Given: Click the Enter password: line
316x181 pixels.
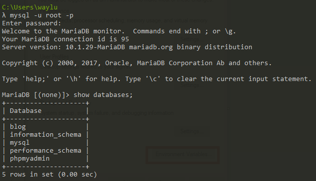Looking at the screenshot, I should point(31,23).
